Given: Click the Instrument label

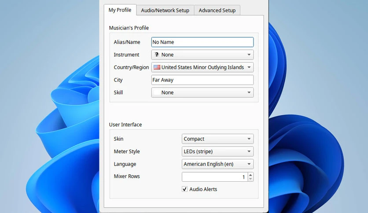Looking at the screenshot, I should coord(126,55).
